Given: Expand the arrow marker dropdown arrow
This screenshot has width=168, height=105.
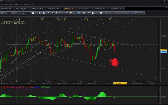Looking at the screenshot, I should 128,13.
